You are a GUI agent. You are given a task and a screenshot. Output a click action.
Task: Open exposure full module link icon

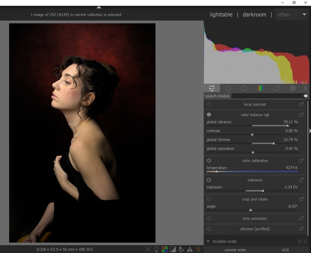[x=301, y=180]
